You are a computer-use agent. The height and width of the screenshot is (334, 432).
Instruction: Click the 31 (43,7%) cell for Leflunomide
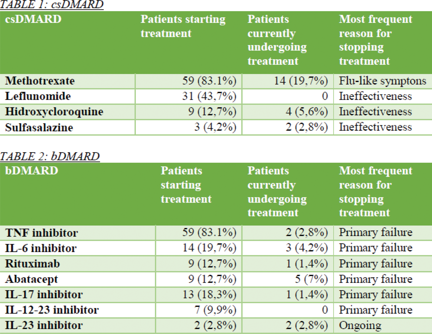[209, 96]
